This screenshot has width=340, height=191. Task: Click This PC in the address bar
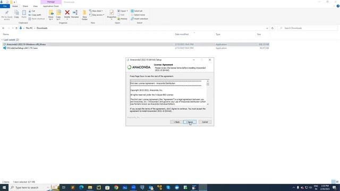point(29,28)
